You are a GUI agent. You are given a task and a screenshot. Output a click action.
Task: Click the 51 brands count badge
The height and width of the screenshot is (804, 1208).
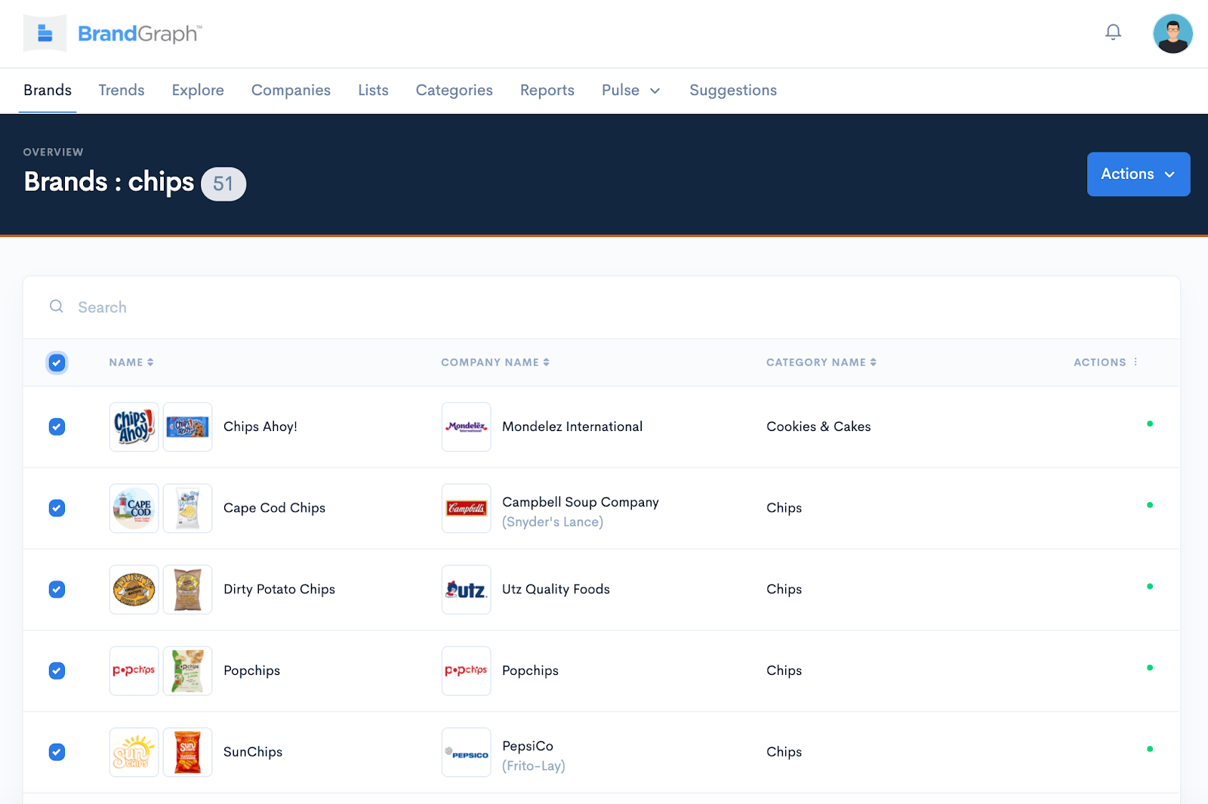223,183
